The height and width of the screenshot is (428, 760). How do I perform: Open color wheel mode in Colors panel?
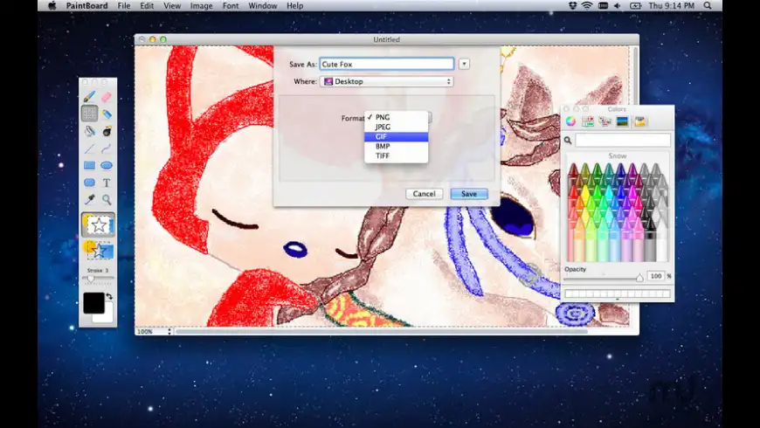[x=571, y=121]
